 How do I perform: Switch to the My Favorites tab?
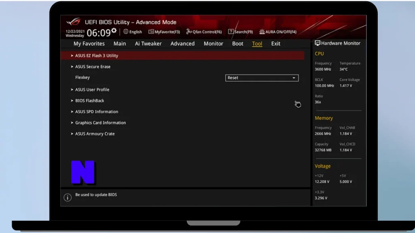[89, 44]
